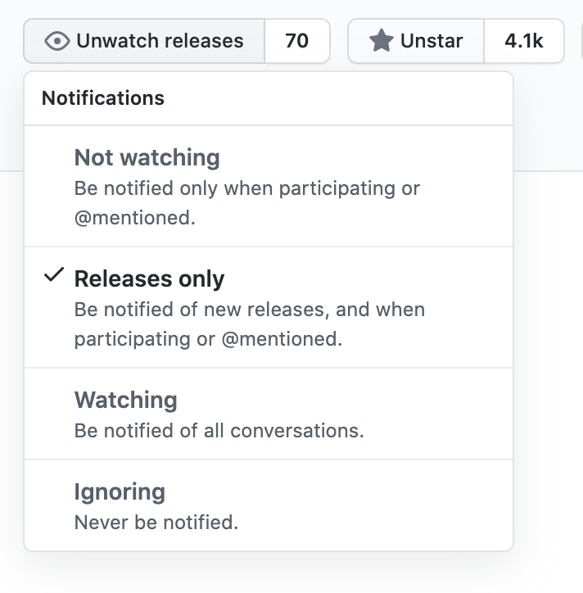
Task: Select the Not watching option
Action: pos(147,157)
